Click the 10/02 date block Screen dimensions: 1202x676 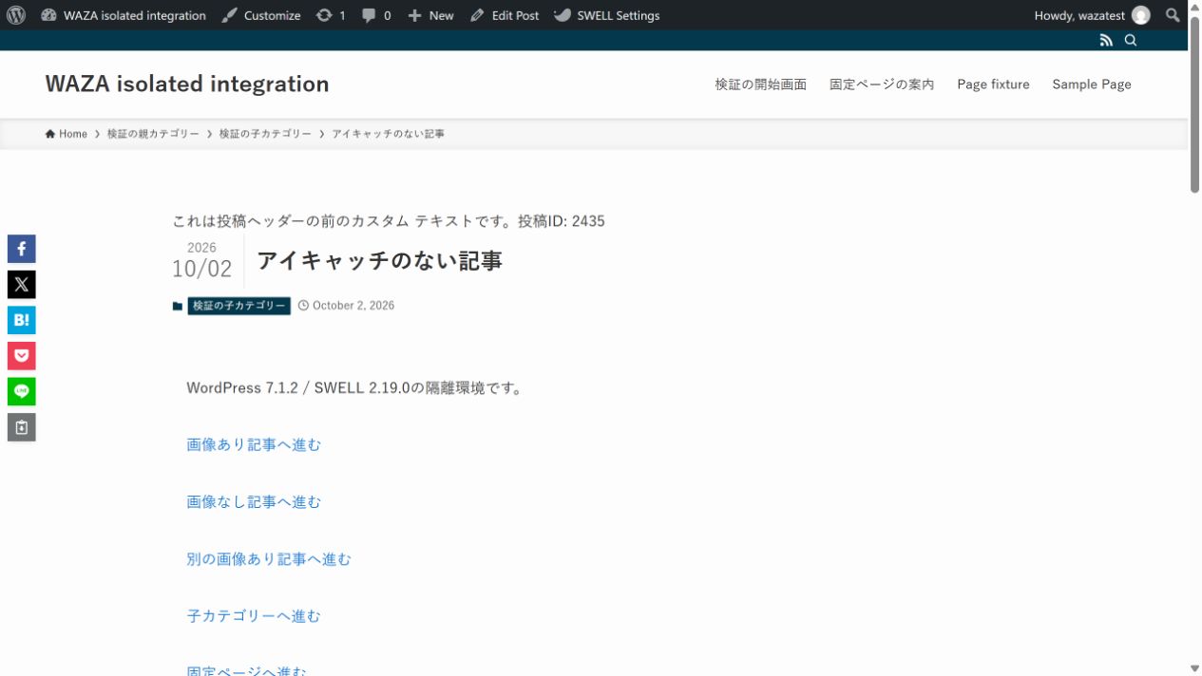201,260
